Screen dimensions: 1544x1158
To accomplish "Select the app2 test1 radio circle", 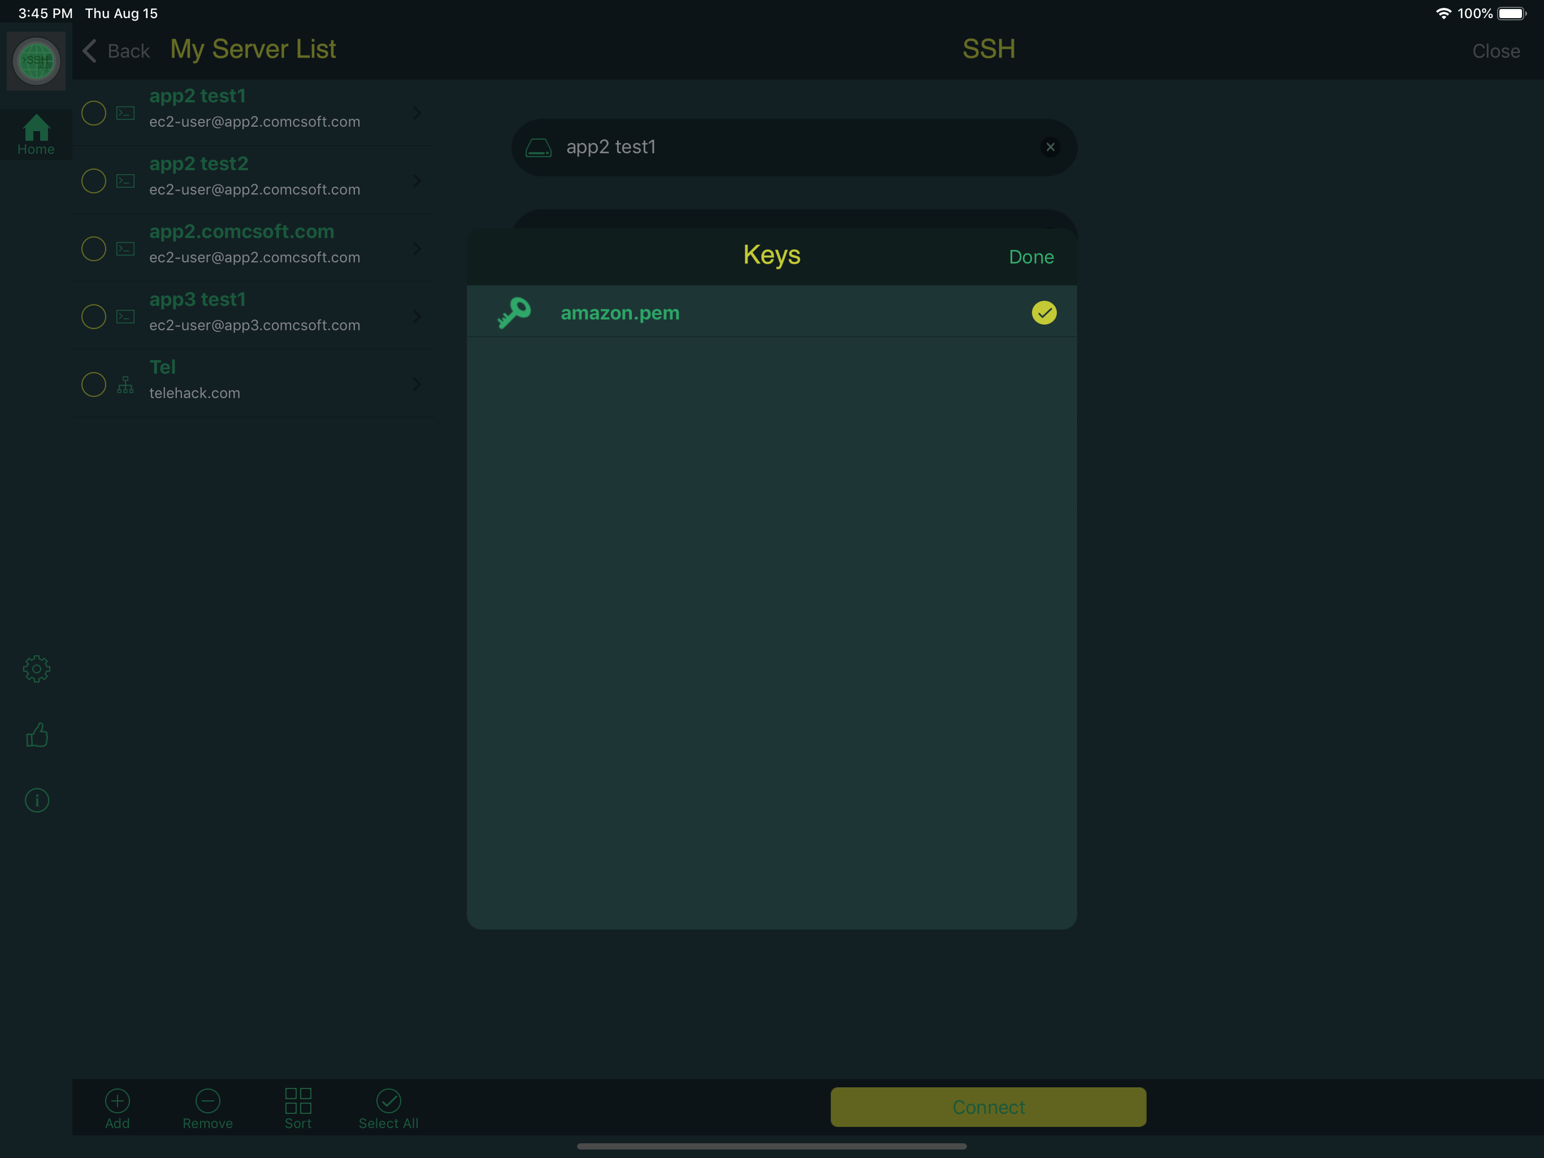I will [94, 113].
